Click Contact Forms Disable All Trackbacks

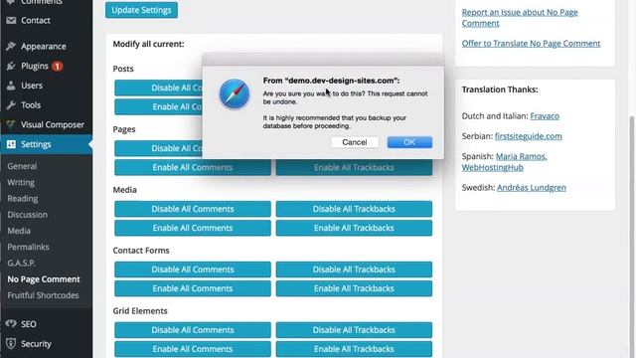(x=354, y=269)
